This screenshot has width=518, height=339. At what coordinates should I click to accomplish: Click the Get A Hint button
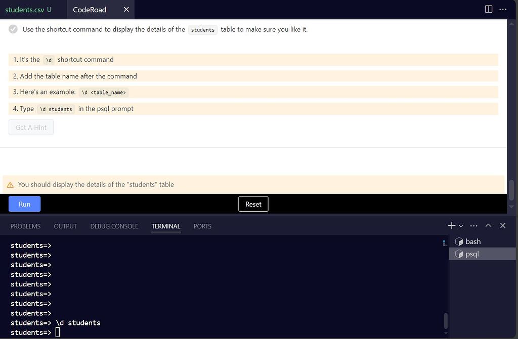pos(30,127)
